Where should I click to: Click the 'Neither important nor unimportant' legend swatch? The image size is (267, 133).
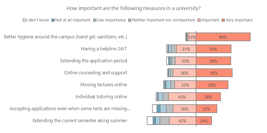[x=130, y=20]
